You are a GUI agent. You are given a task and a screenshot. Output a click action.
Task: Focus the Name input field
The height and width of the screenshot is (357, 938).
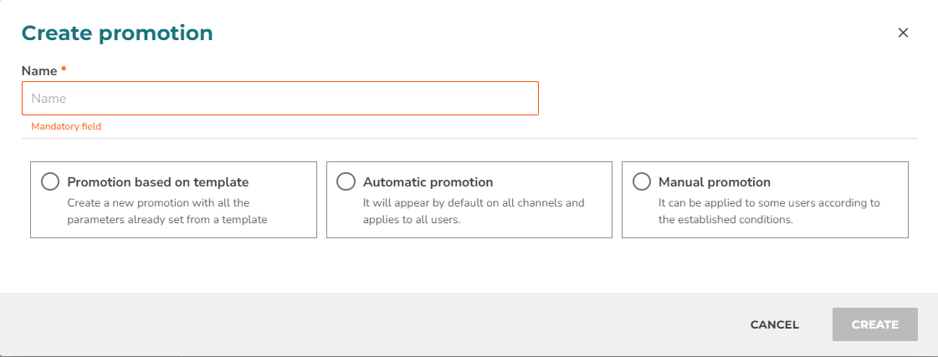pos(280,98)
